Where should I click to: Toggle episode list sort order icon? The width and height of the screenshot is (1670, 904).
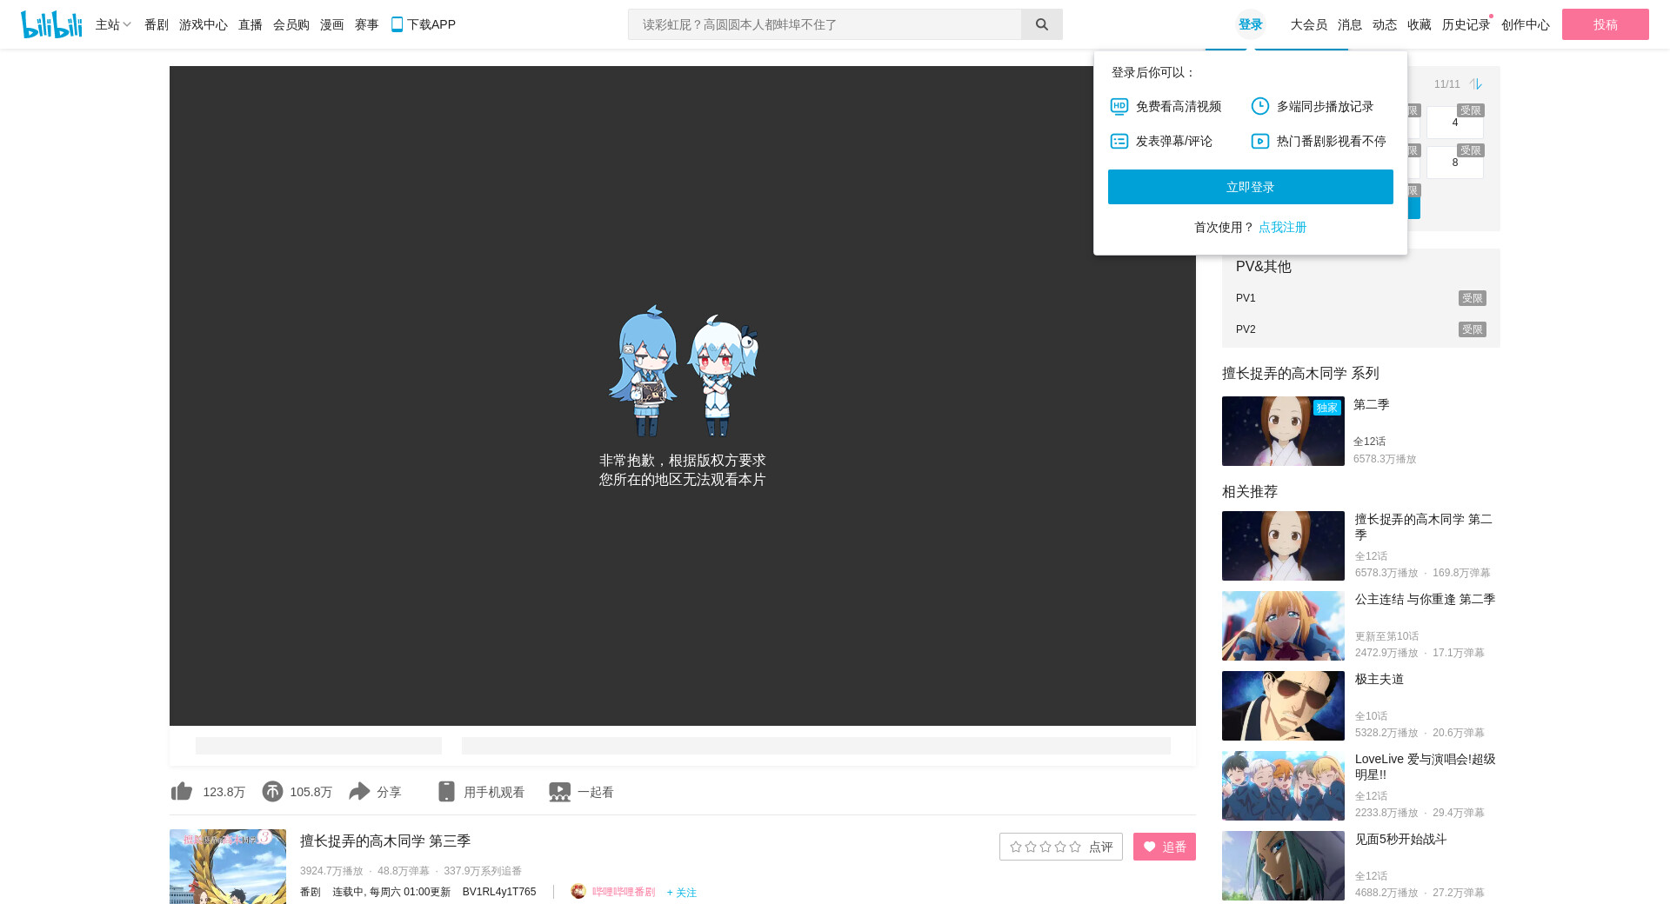click(x=1475, y=83)
